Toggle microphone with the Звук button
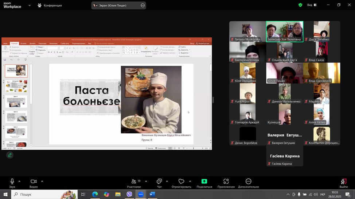Viewport: 355px width, 199px height. (12, 182)
